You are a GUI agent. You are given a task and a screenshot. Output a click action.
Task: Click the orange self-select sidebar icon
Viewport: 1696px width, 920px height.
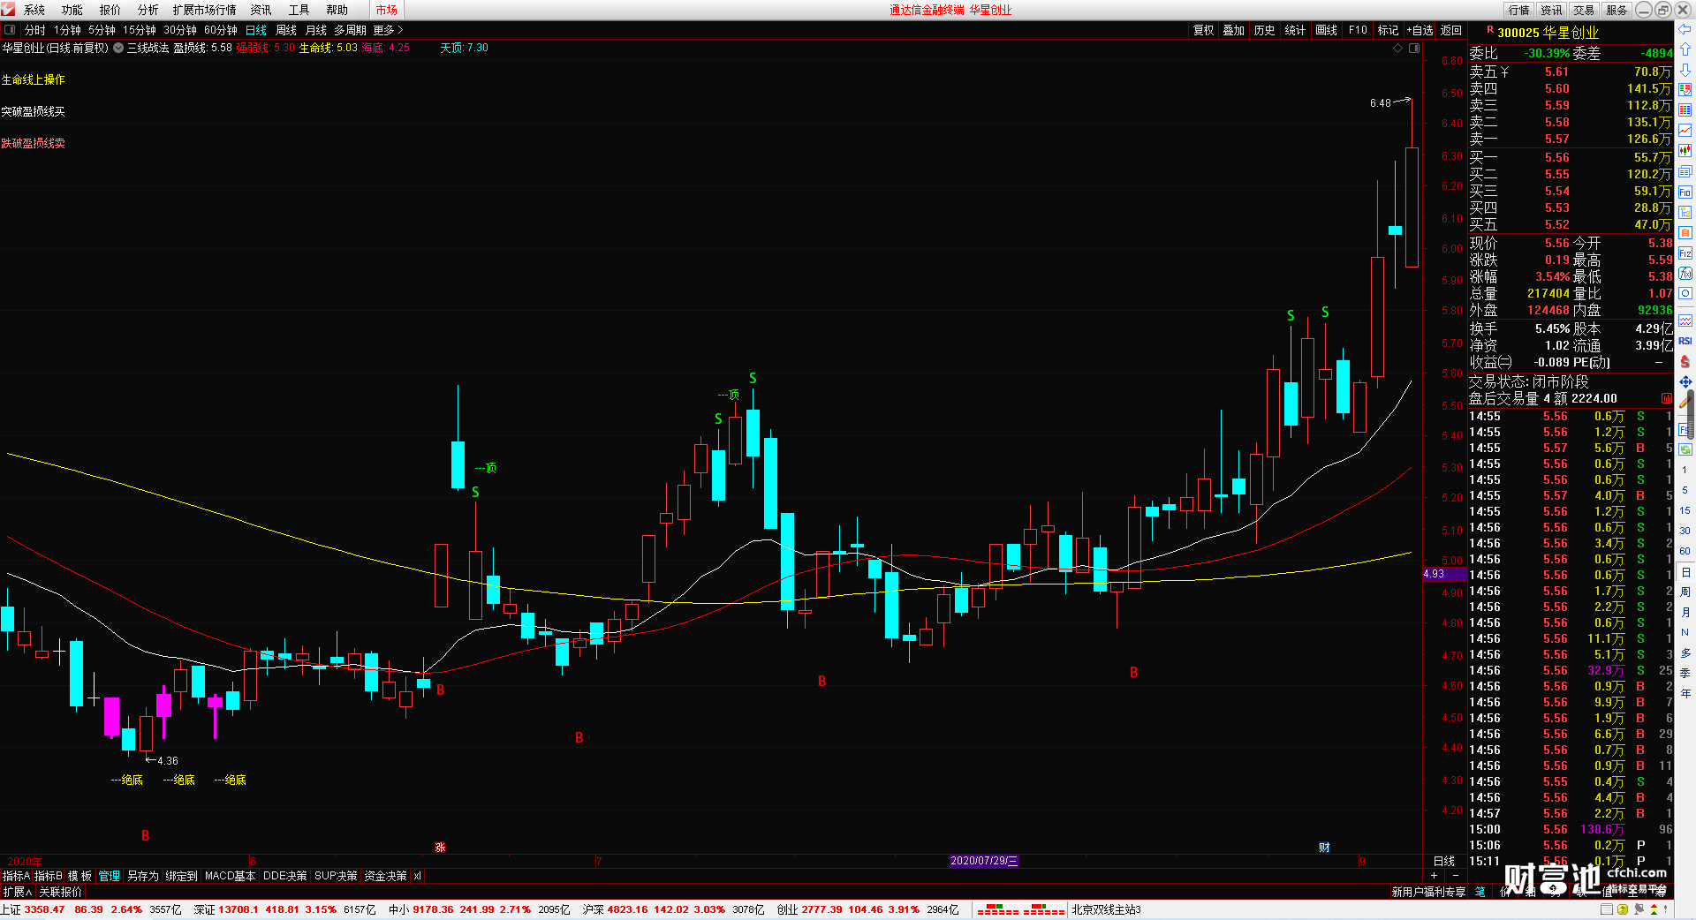pyautogui.click(x=1685, y=232)
